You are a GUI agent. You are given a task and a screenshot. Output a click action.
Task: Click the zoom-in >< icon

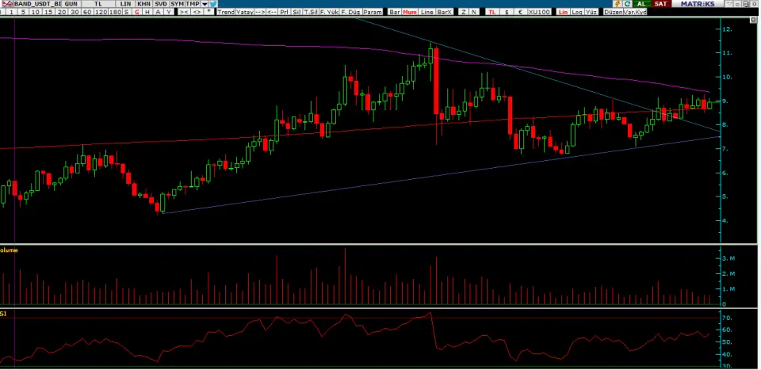point(183,13)
